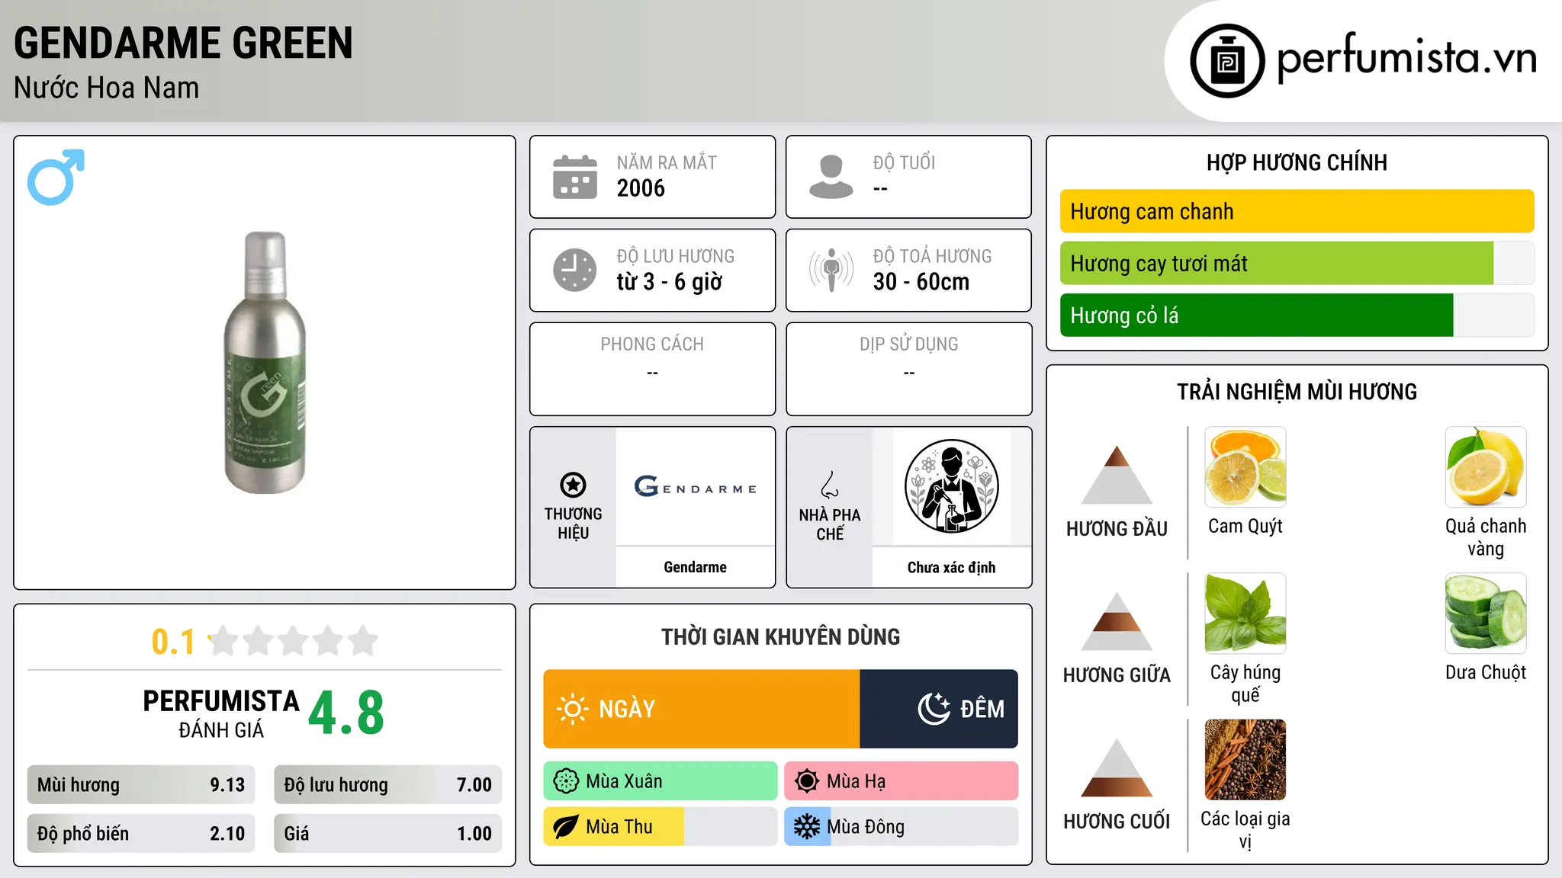This screenshot has width=1562, height=878.
Task: Click the Chưa xác định perfumer label
Action: point(951,567)
